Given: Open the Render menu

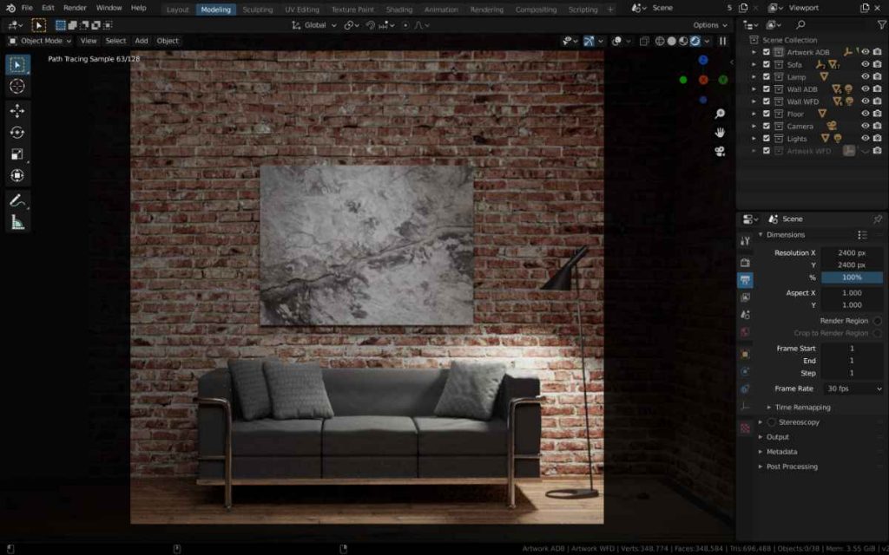Looking at the screenshot, I should pyautogui.click(x=75, y=8).
